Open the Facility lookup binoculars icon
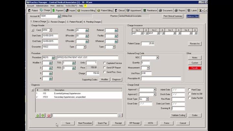Viewport: 233px width, 131px height. click(116, 36)
